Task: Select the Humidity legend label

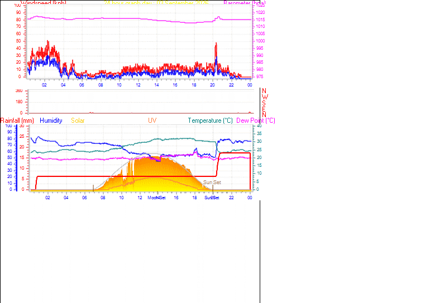Action: tap(51, 121)
